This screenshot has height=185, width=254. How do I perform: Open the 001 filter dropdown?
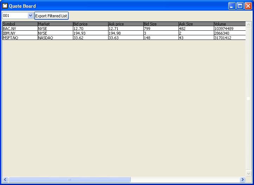click(x=30, y=16)
